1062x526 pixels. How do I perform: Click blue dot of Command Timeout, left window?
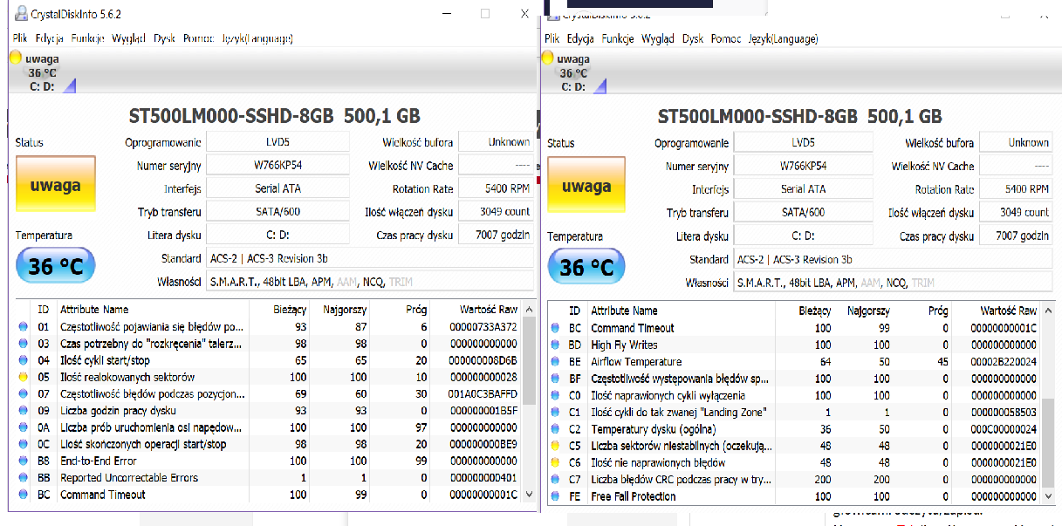pos(24,495)
